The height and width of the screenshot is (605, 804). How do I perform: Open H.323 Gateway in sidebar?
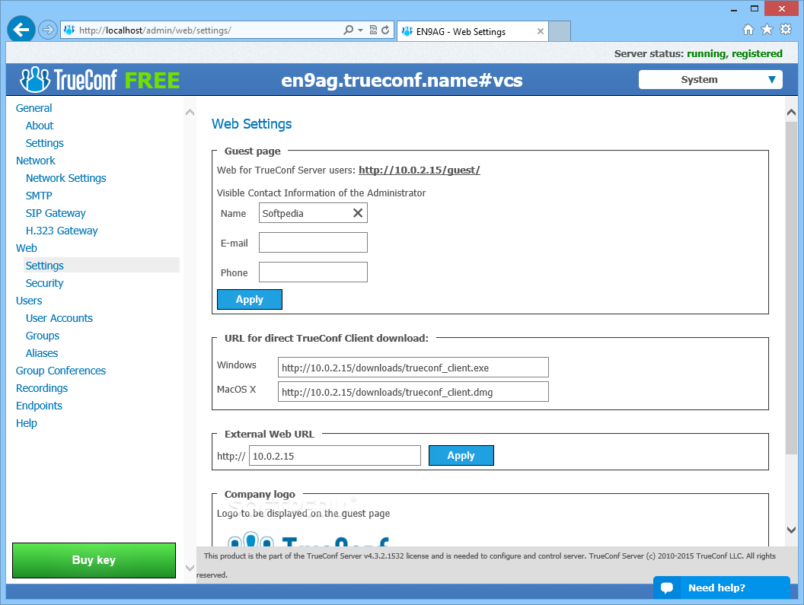62,231
